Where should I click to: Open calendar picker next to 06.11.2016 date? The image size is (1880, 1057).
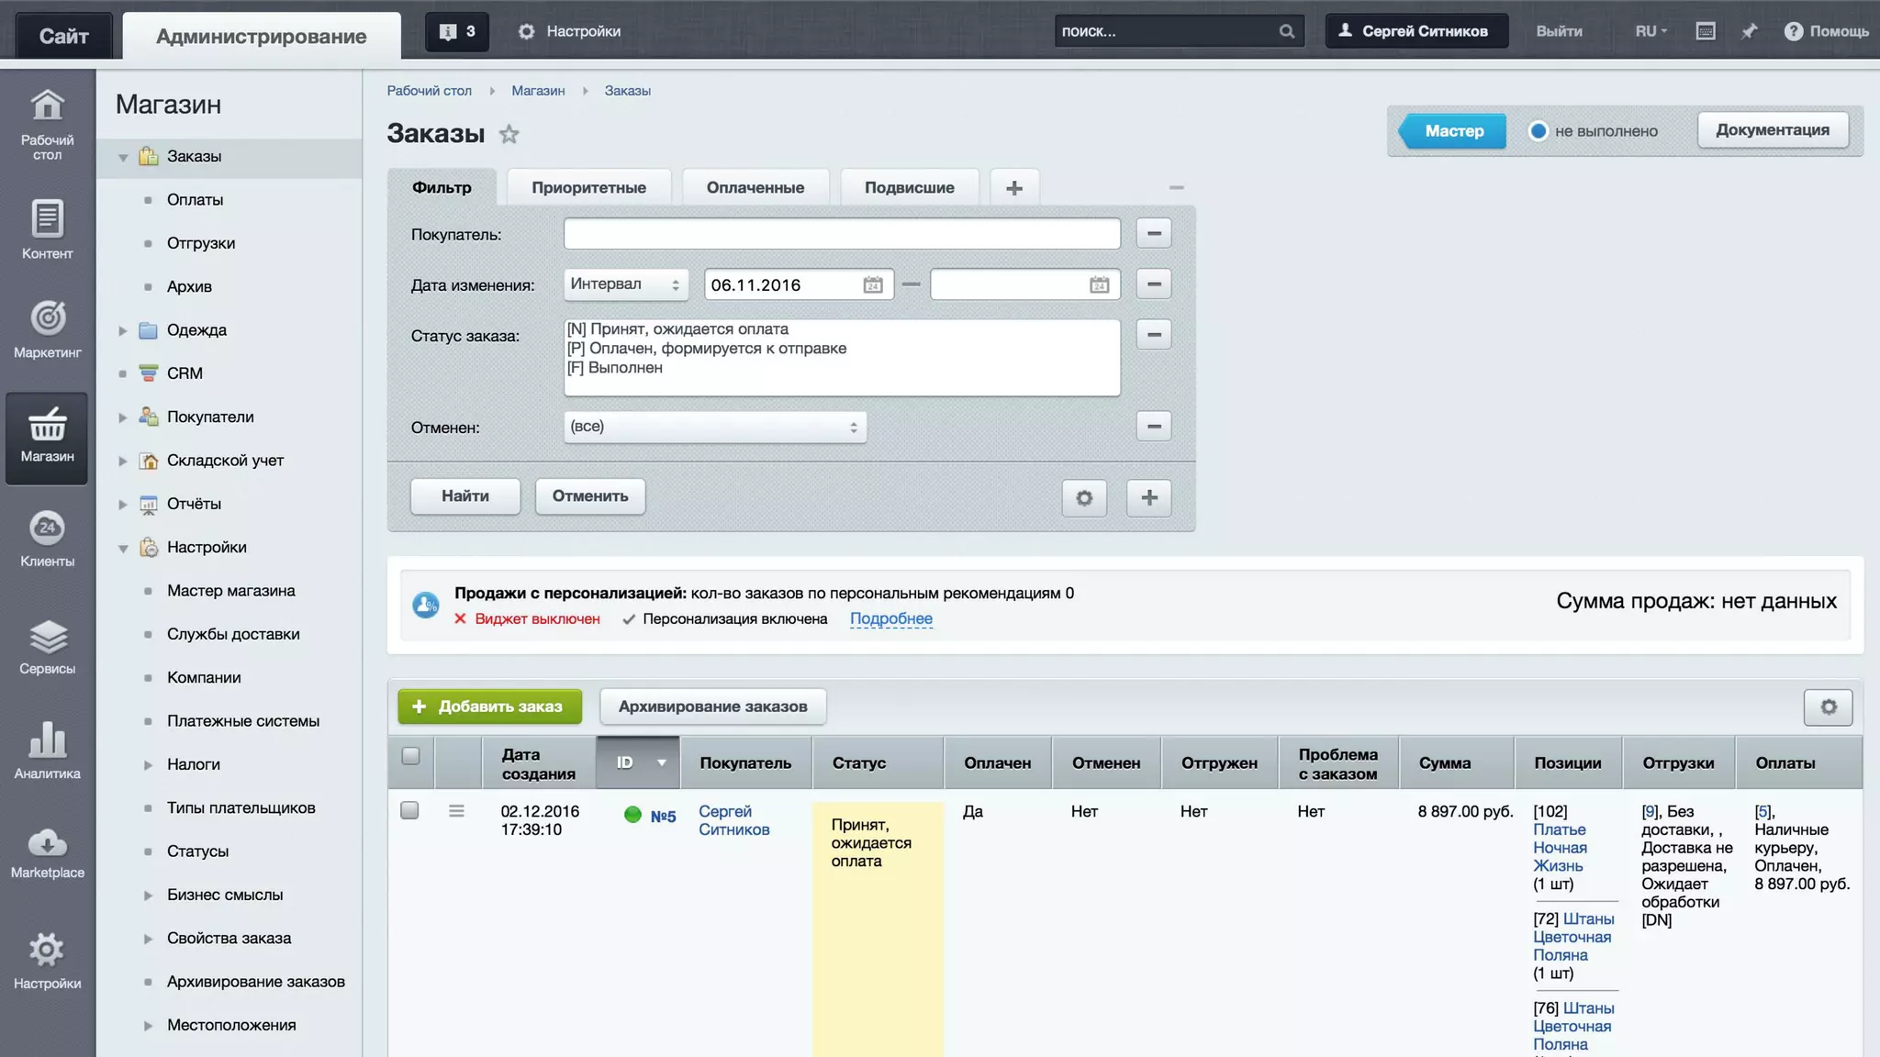tap(872, 285)
